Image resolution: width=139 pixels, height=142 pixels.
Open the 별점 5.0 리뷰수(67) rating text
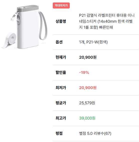point(95,134)
